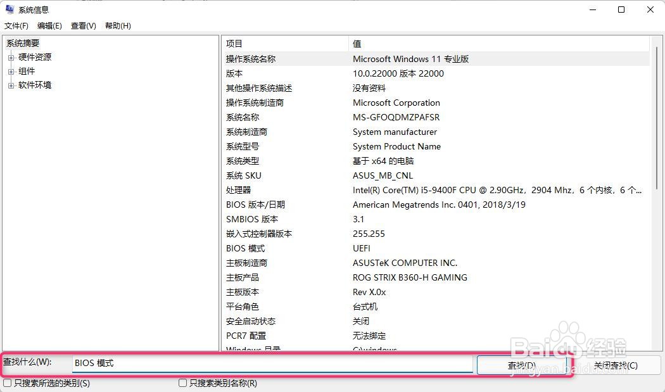The width and height of the screenshot is (665, 392).
Task: Open the 编辑(E) menu
Action: click(49, 26)
